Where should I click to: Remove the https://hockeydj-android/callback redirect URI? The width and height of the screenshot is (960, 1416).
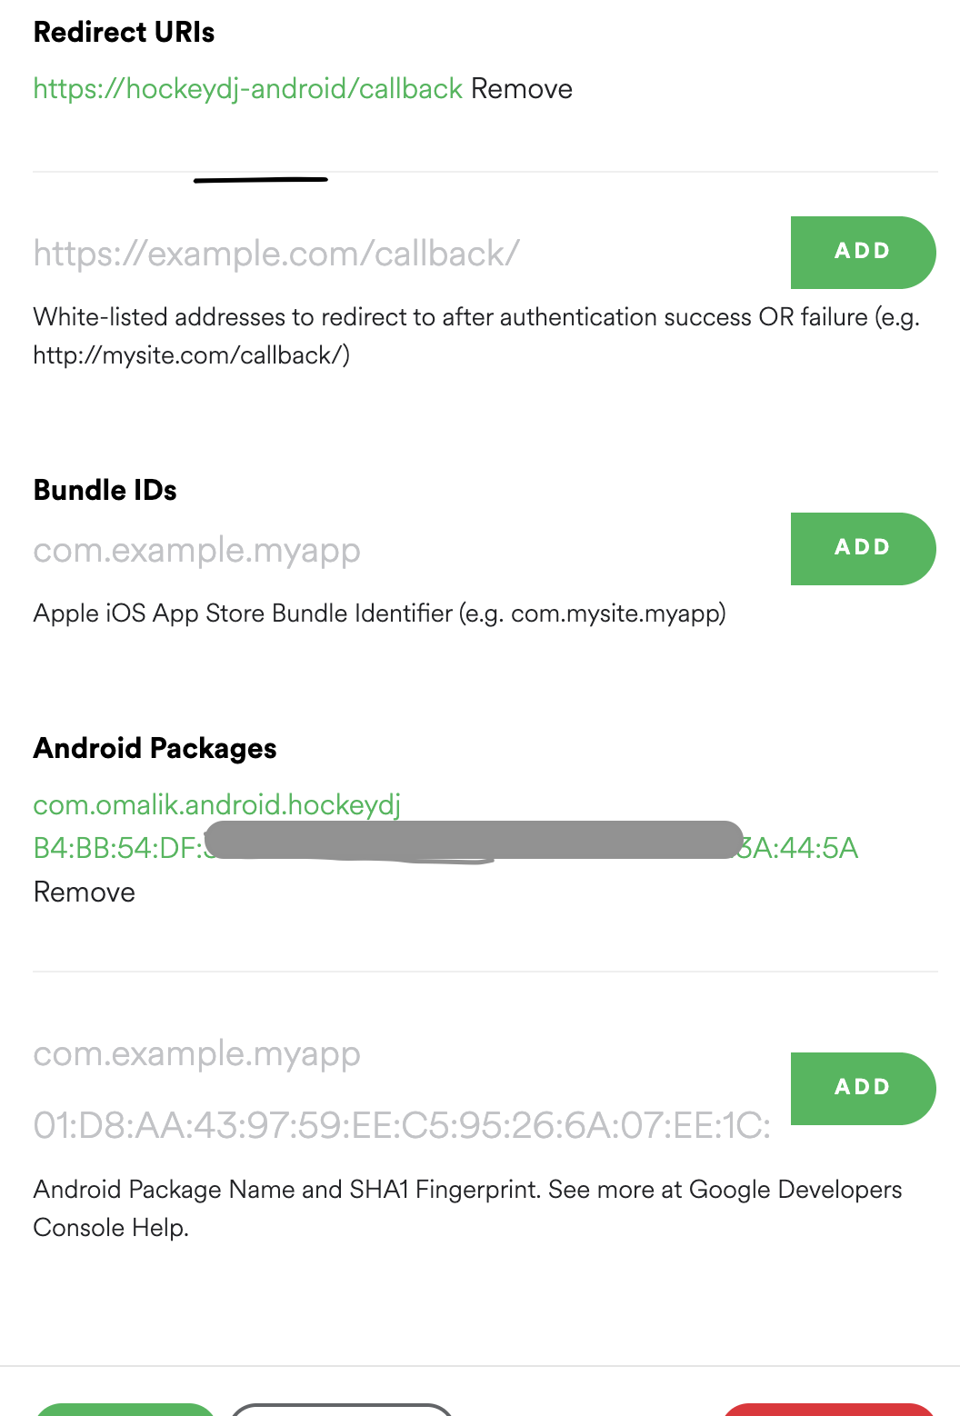[x=520, y=88]
